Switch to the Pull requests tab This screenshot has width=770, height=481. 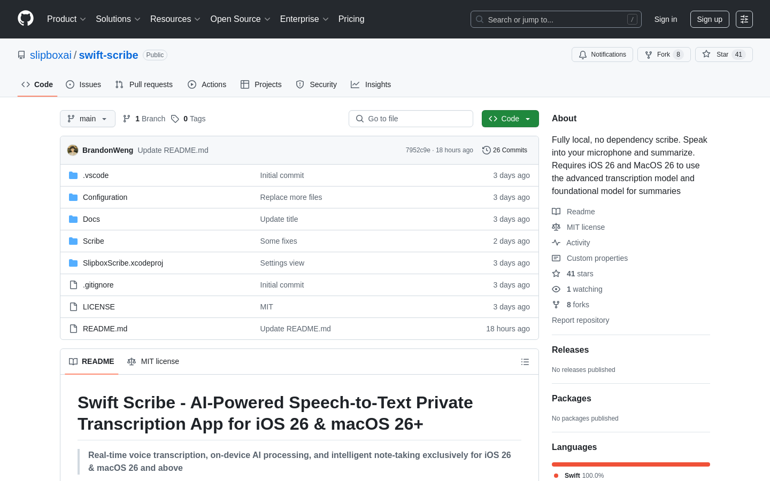144,84
